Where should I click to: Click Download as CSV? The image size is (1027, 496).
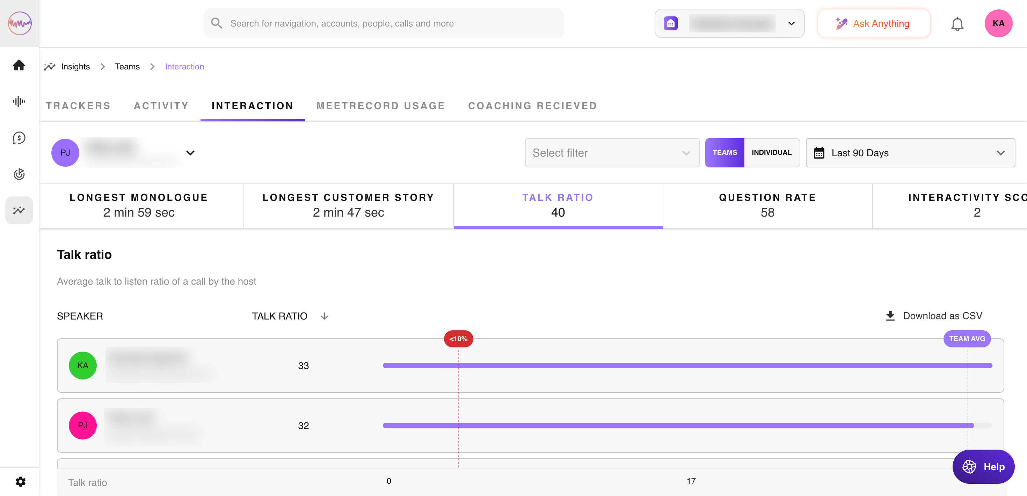tap(934, 316)
